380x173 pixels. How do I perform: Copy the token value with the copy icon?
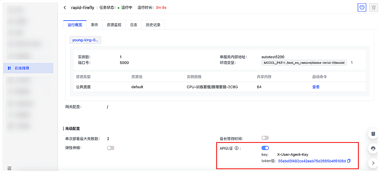pos(349,161)
